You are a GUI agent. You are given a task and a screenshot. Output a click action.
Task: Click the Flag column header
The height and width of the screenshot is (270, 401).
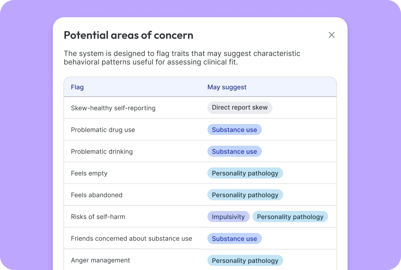(77, 87)
